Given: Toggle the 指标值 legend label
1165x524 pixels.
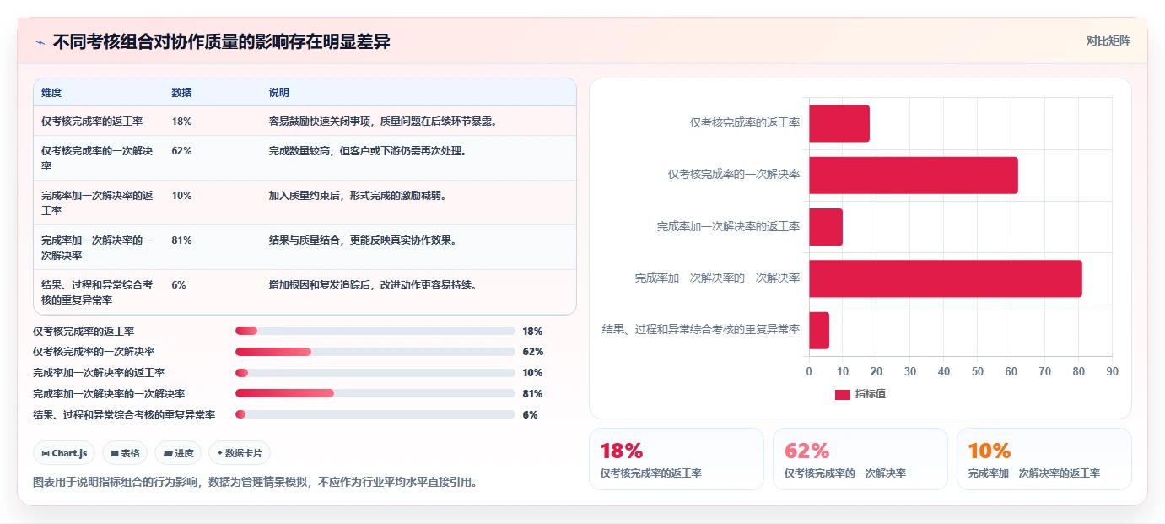Looking at the screenshot, I should point(871,394).
